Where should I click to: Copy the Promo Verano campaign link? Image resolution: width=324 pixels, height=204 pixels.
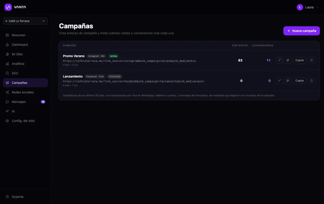(300, 60)
